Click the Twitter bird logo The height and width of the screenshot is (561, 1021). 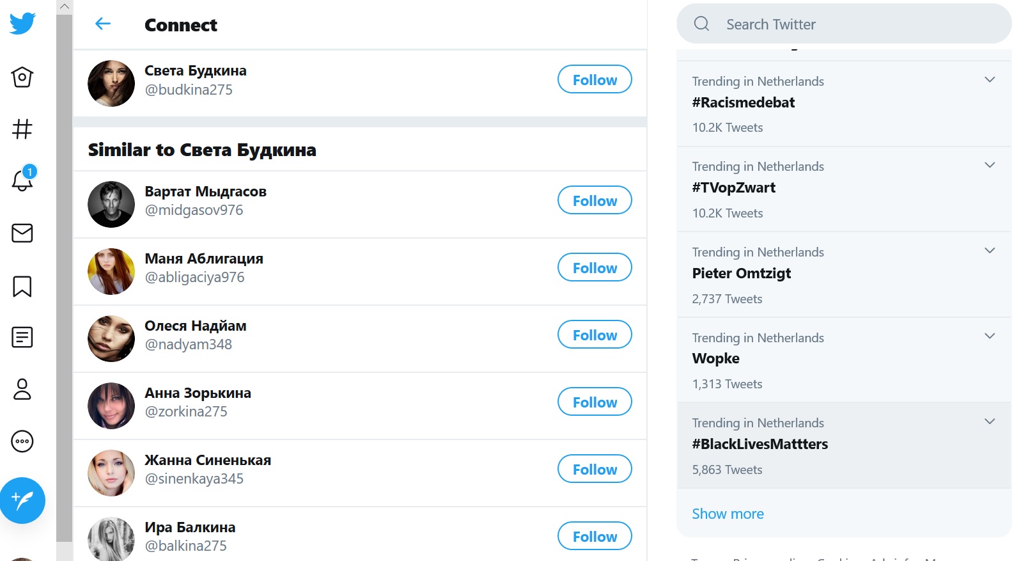22,24
